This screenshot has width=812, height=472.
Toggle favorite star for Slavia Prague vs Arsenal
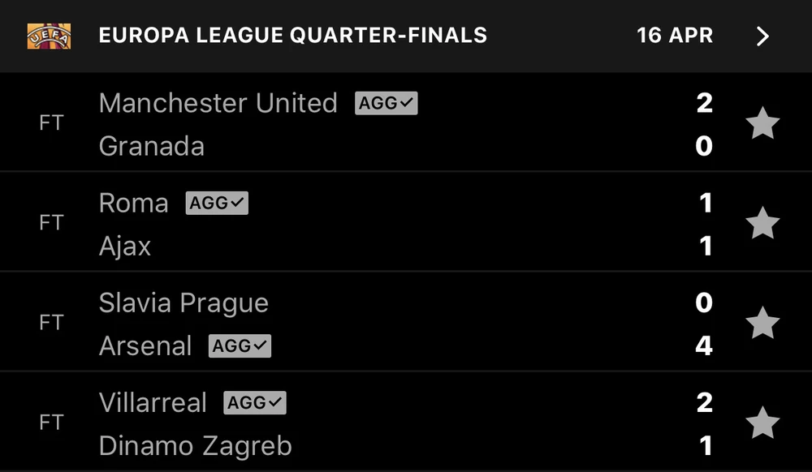(762, 324)
